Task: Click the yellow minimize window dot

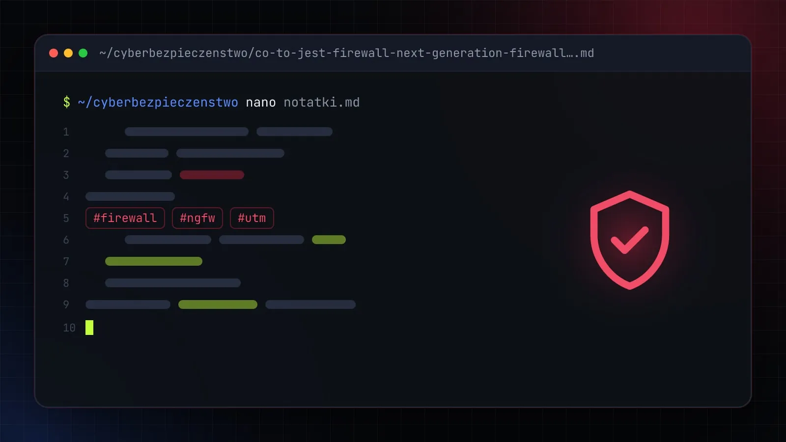Action: 68,53
